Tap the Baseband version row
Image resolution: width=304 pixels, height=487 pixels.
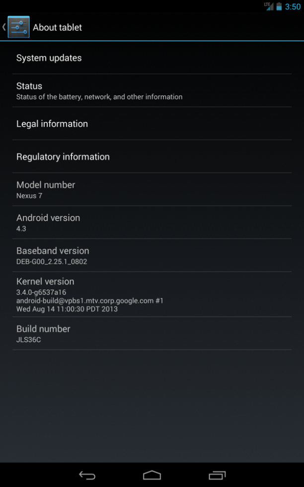152,255
